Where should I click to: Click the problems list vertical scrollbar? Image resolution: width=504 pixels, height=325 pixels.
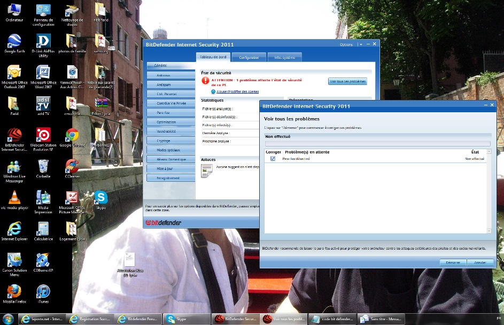489,191
